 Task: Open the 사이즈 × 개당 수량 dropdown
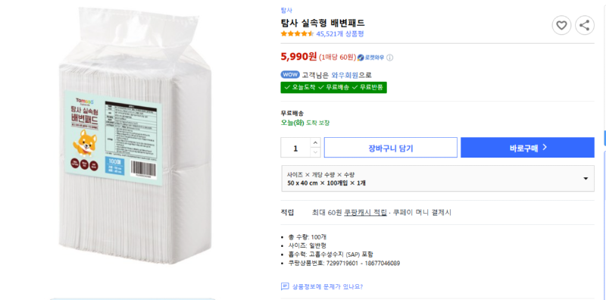coord(438,179)
